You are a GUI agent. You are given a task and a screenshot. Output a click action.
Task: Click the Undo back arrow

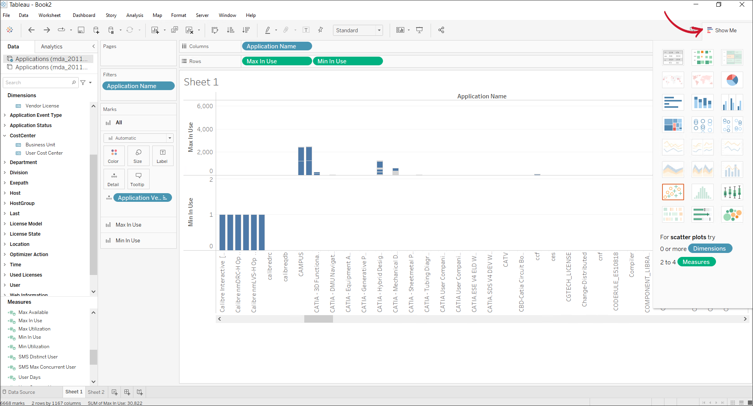(31, 30)
